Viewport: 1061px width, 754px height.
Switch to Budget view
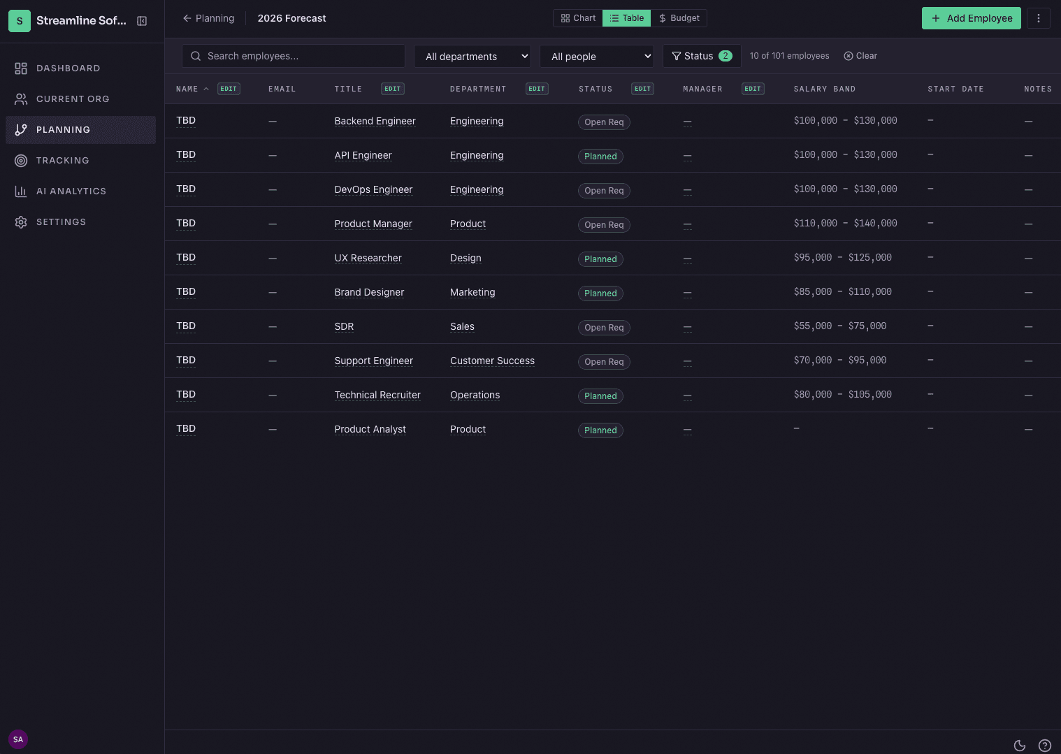click(x=679, y=18)
